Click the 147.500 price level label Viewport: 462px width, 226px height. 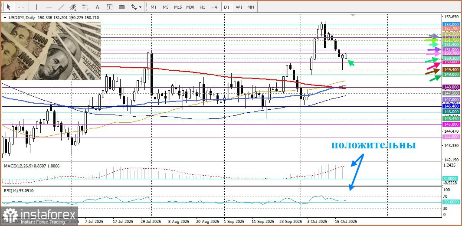tap(451, 93)
